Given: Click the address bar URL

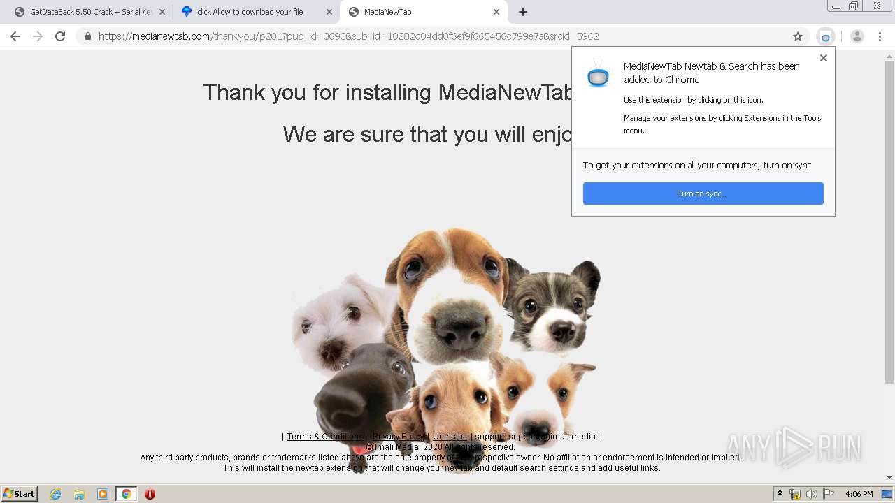Looking at the screenshot, I should pyautogui.click(x=348, y=36).
